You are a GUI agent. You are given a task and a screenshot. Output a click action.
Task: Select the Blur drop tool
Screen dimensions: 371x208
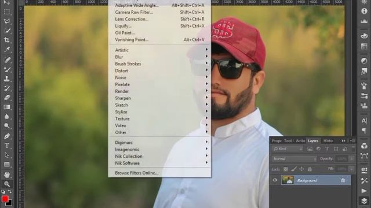coord(7,117)
